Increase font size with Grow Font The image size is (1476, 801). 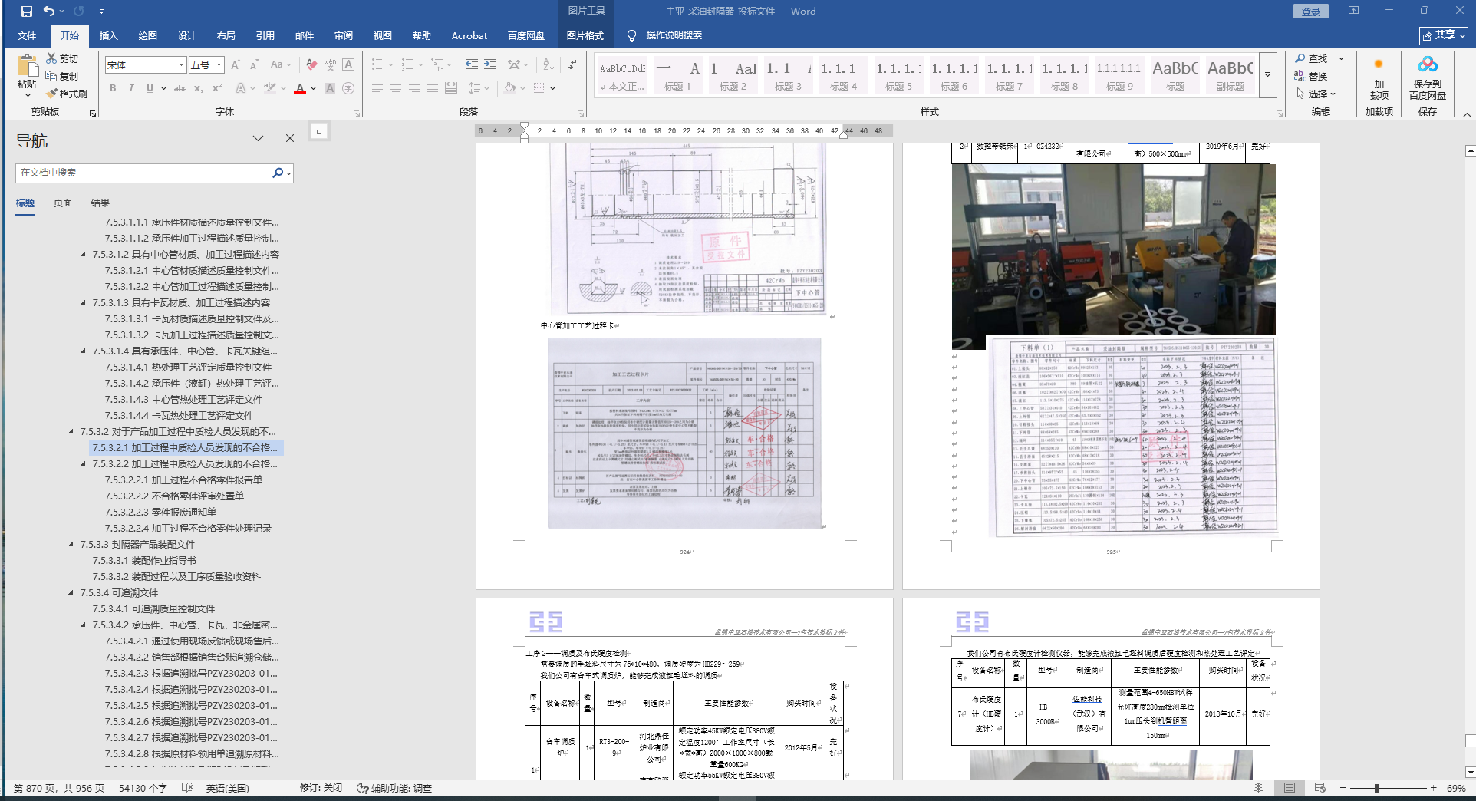tap(236, 65)
